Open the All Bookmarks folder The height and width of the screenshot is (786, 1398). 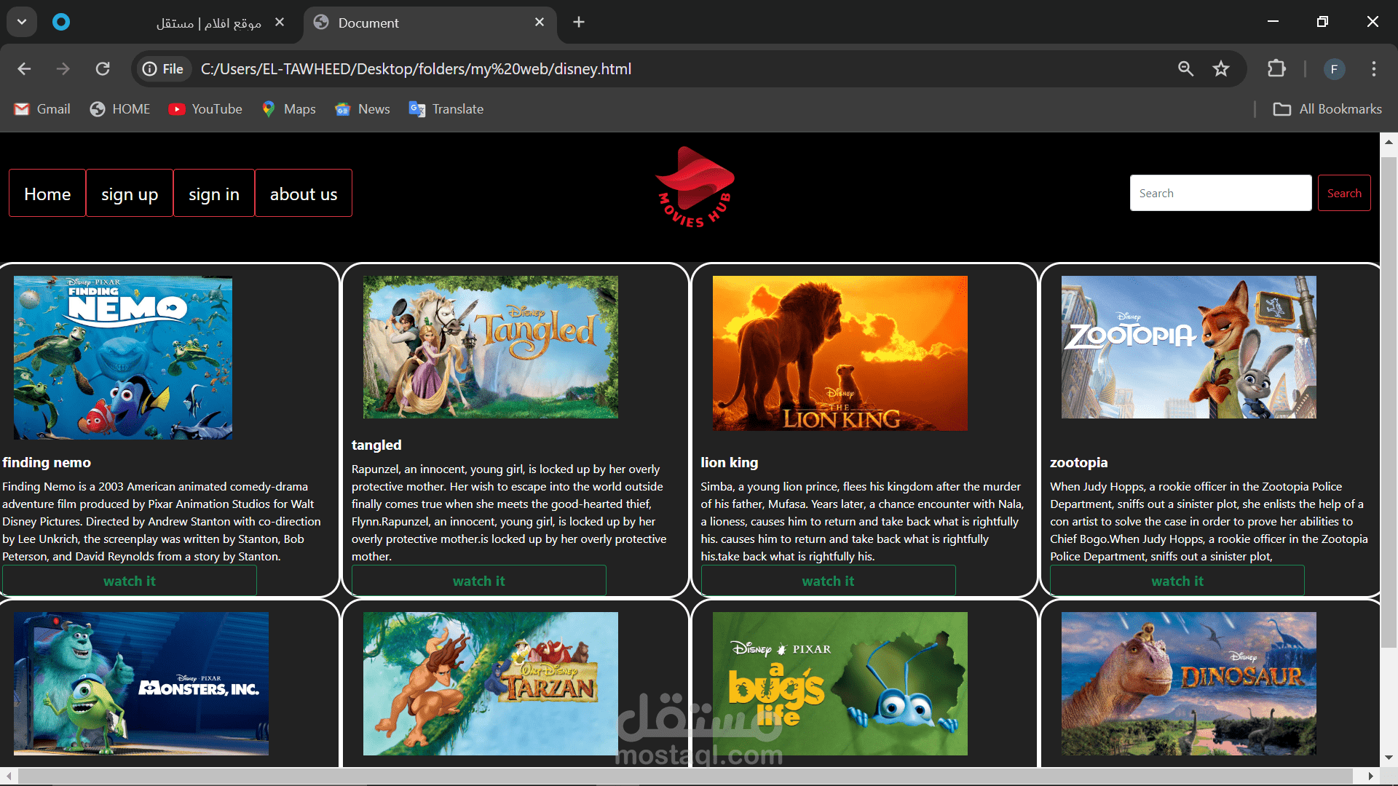coord(1327,109)
